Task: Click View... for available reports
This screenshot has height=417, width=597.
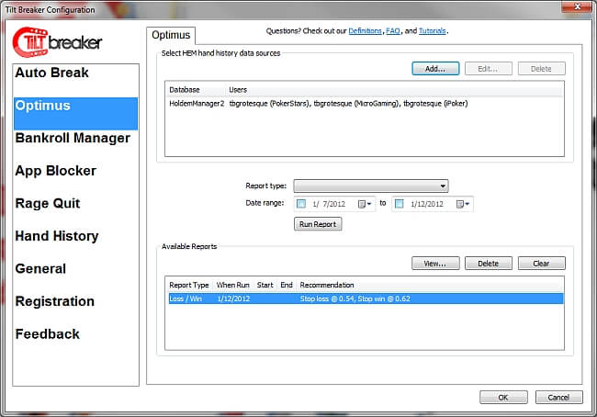Action: [x=434, y=263]
